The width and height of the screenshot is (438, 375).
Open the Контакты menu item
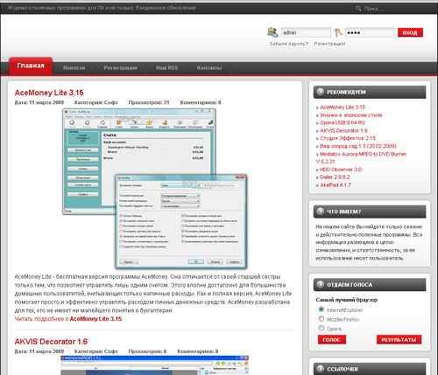coord(209,68)
